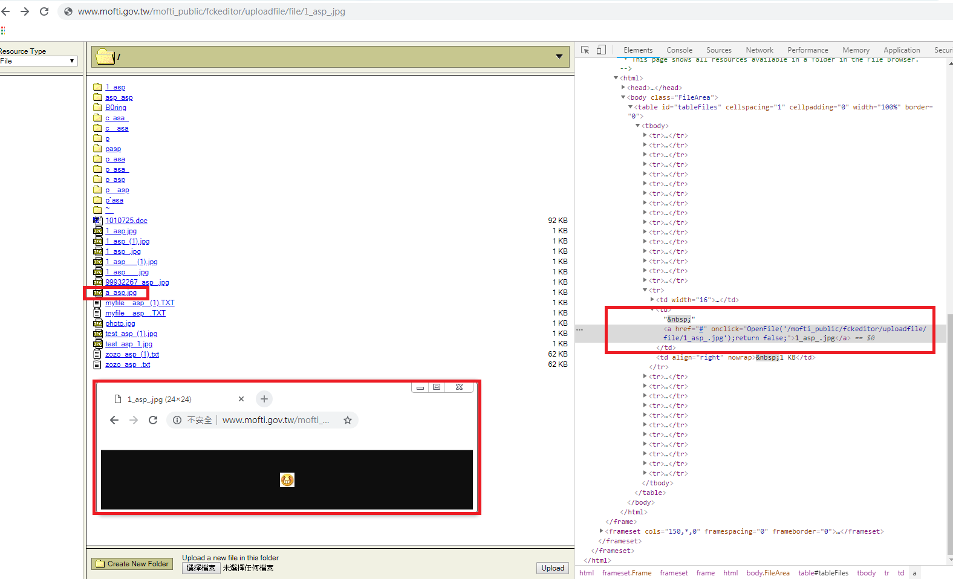Click Word document icon beside 1010725.doc
The width and height of the screenshot is (953, 579).
(97, 221)
